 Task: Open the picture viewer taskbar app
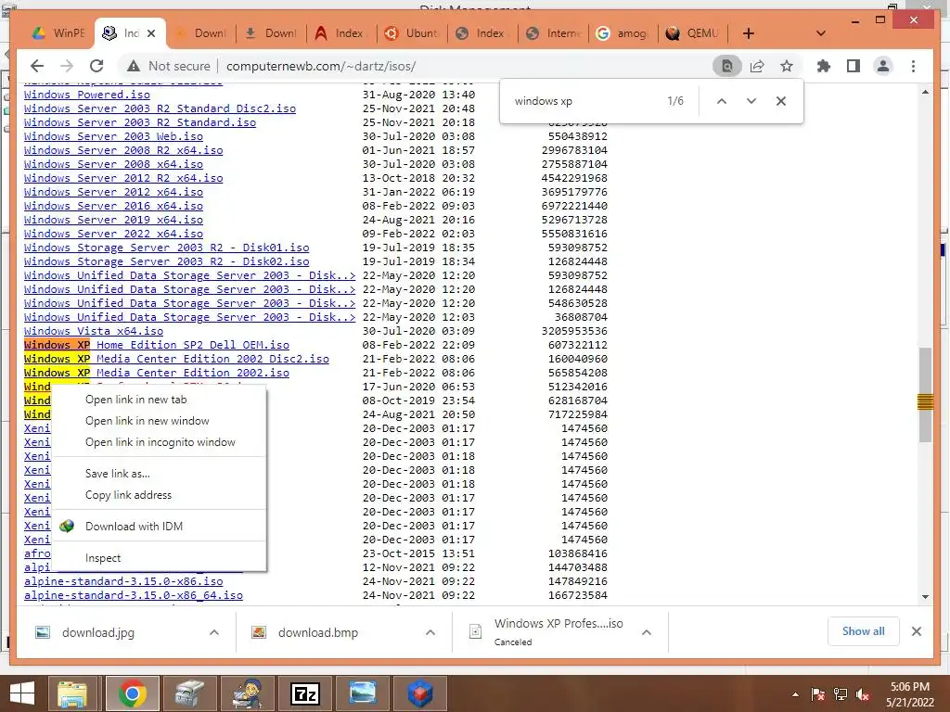pyautogui.click(x=363, y=693)
